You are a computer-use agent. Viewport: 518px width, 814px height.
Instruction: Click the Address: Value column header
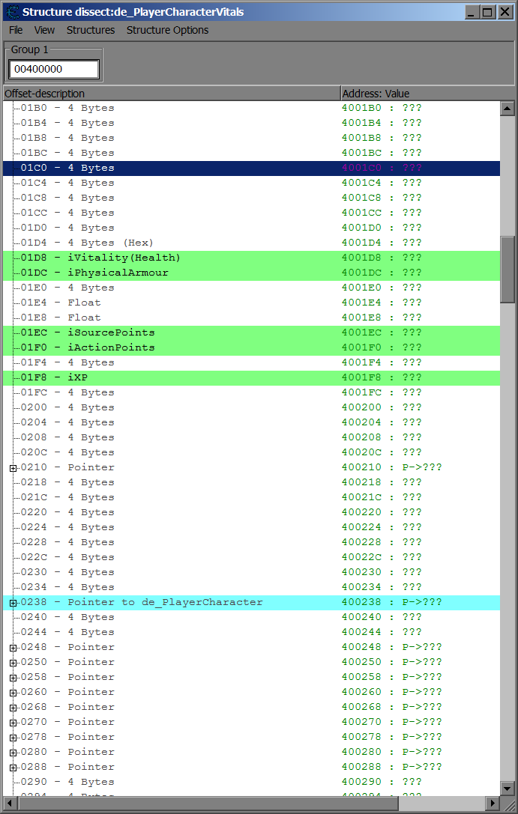[420, 94]
